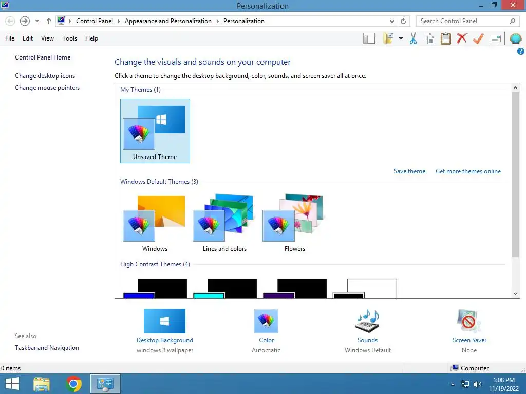Click the Windows Start button

[x=12, y=384]
